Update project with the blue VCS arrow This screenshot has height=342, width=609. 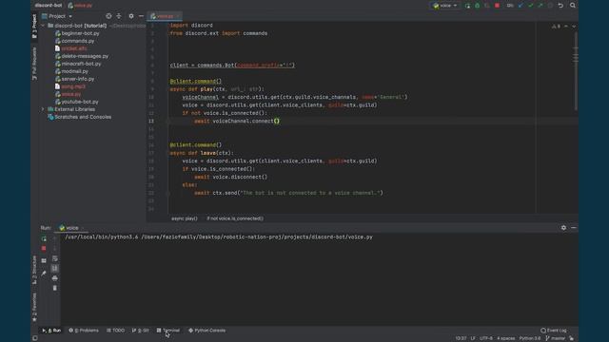[521, 6]
